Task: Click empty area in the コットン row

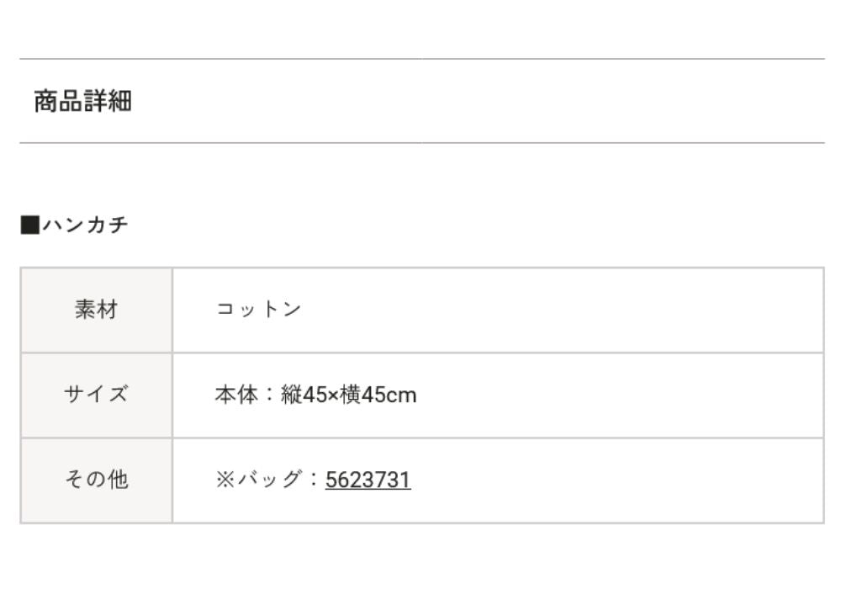Action: (563, 310)
